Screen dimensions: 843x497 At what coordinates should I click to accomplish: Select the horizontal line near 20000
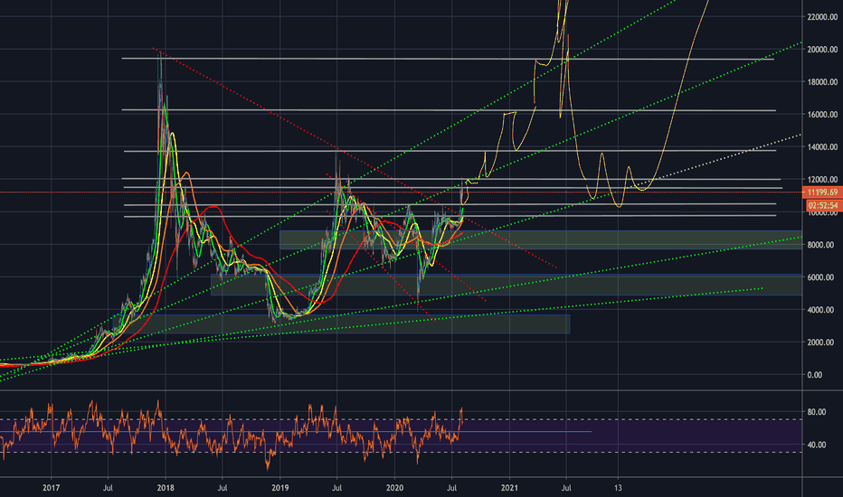[x=448, y=59]
